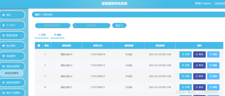The image size is (225, 96).
Task: Click the plus icon of 新增
Action: (39, 35)
